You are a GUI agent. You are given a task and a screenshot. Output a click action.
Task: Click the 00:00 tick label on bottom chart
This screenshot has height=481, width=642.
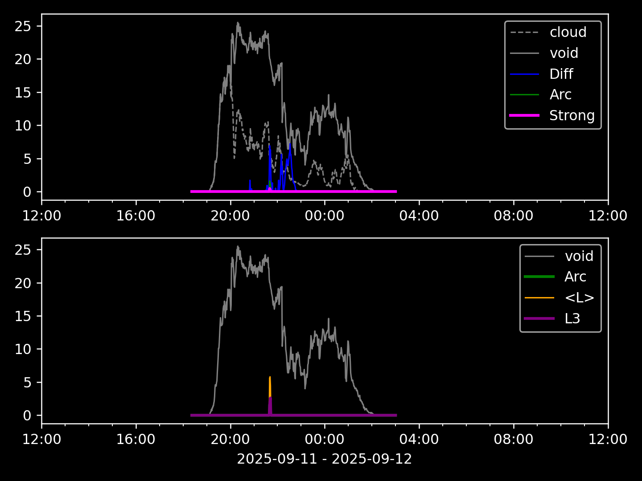click(324, 440)
